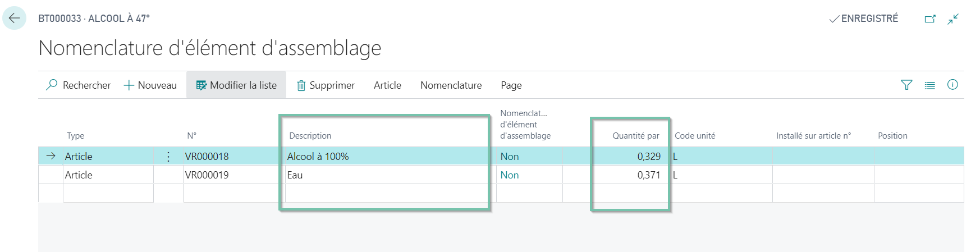Click the BT000033 · ALCOOL À 47° title
971x252 pixels.
pyautogui.click(x=94, y=19)
